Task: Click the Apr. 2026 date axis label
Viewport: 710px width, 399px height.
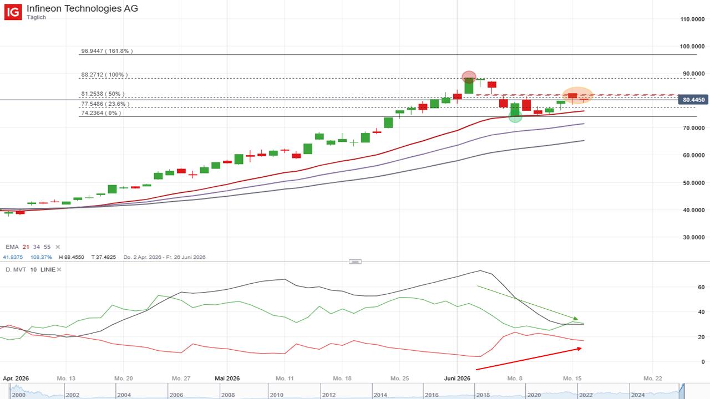Action: click(16, 378)
